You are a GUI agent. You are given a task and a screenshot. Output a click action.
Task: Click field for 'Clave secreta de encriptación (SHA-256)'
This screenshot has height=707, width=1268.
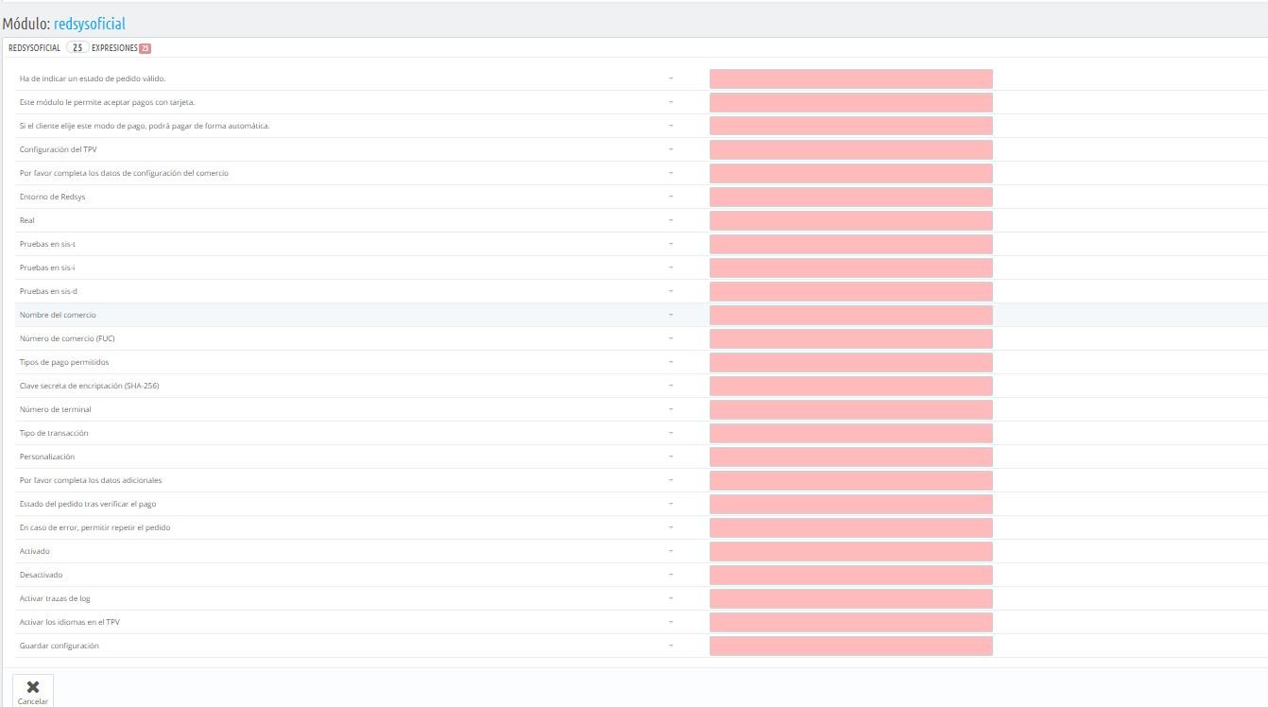coord(850,386)
